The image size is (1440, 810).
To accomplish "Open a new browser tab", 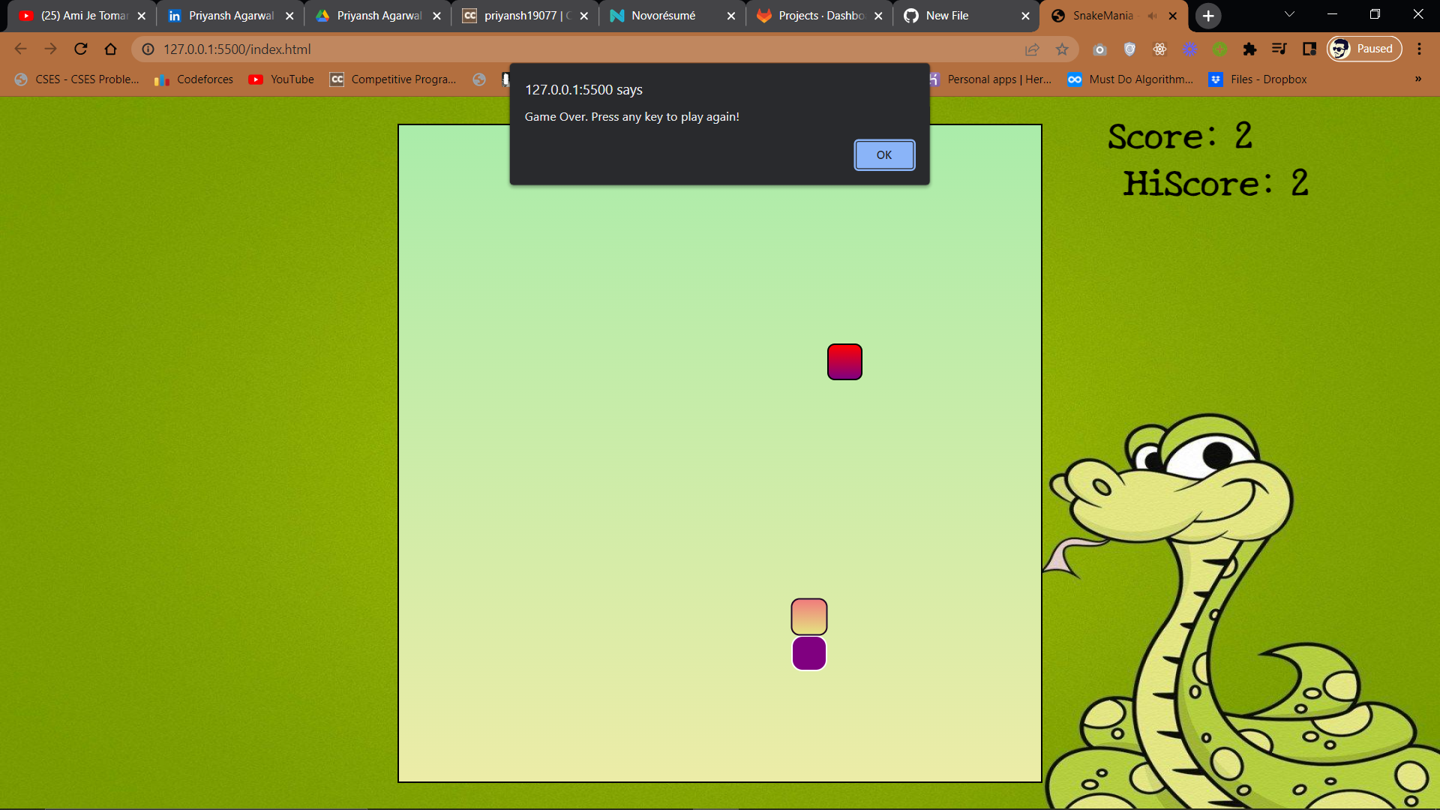I will point(1208,16).
